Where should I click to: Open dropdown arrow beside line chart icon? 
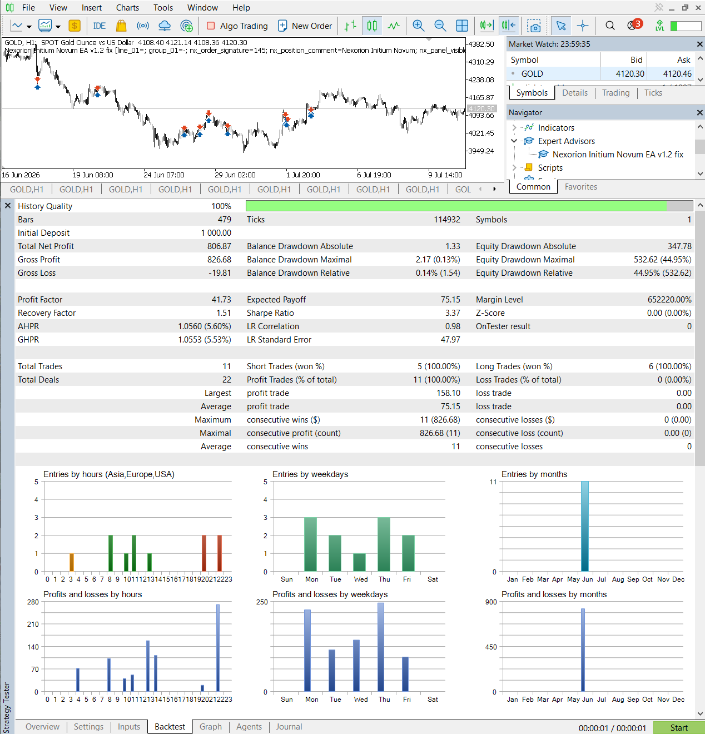click(x=29, y=26)
